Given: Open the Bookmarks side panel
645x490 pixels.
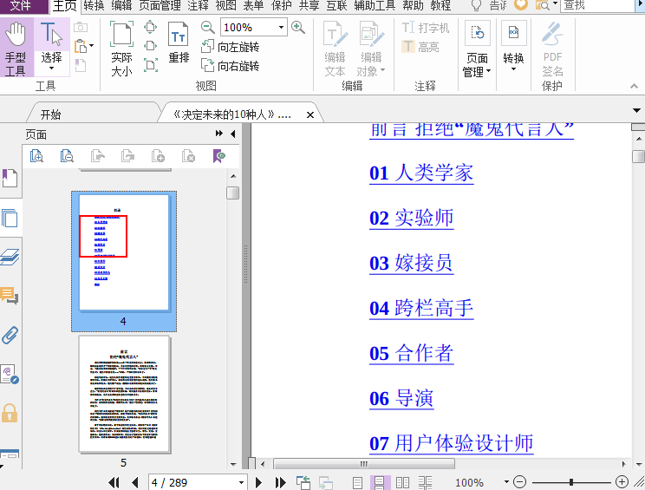Looking at the screenshot, I should click(x=10, y=178).
